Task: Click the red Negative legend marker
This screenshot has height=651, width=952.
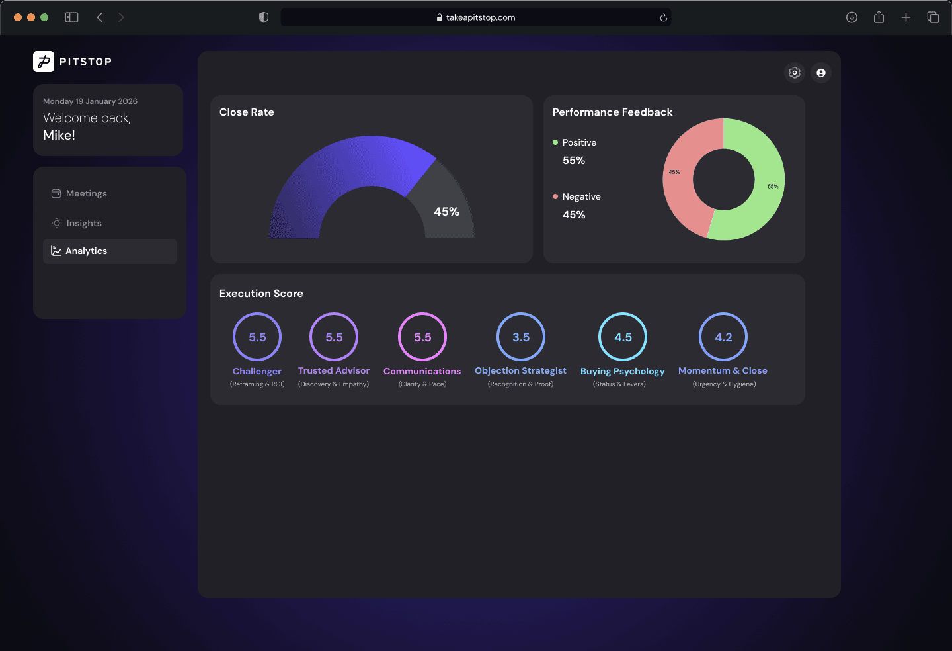Action: tap(556, 196)
